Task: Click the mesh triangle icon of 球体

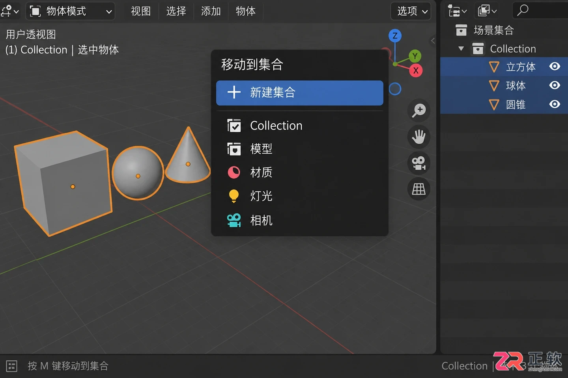Action: pos(494,86)
